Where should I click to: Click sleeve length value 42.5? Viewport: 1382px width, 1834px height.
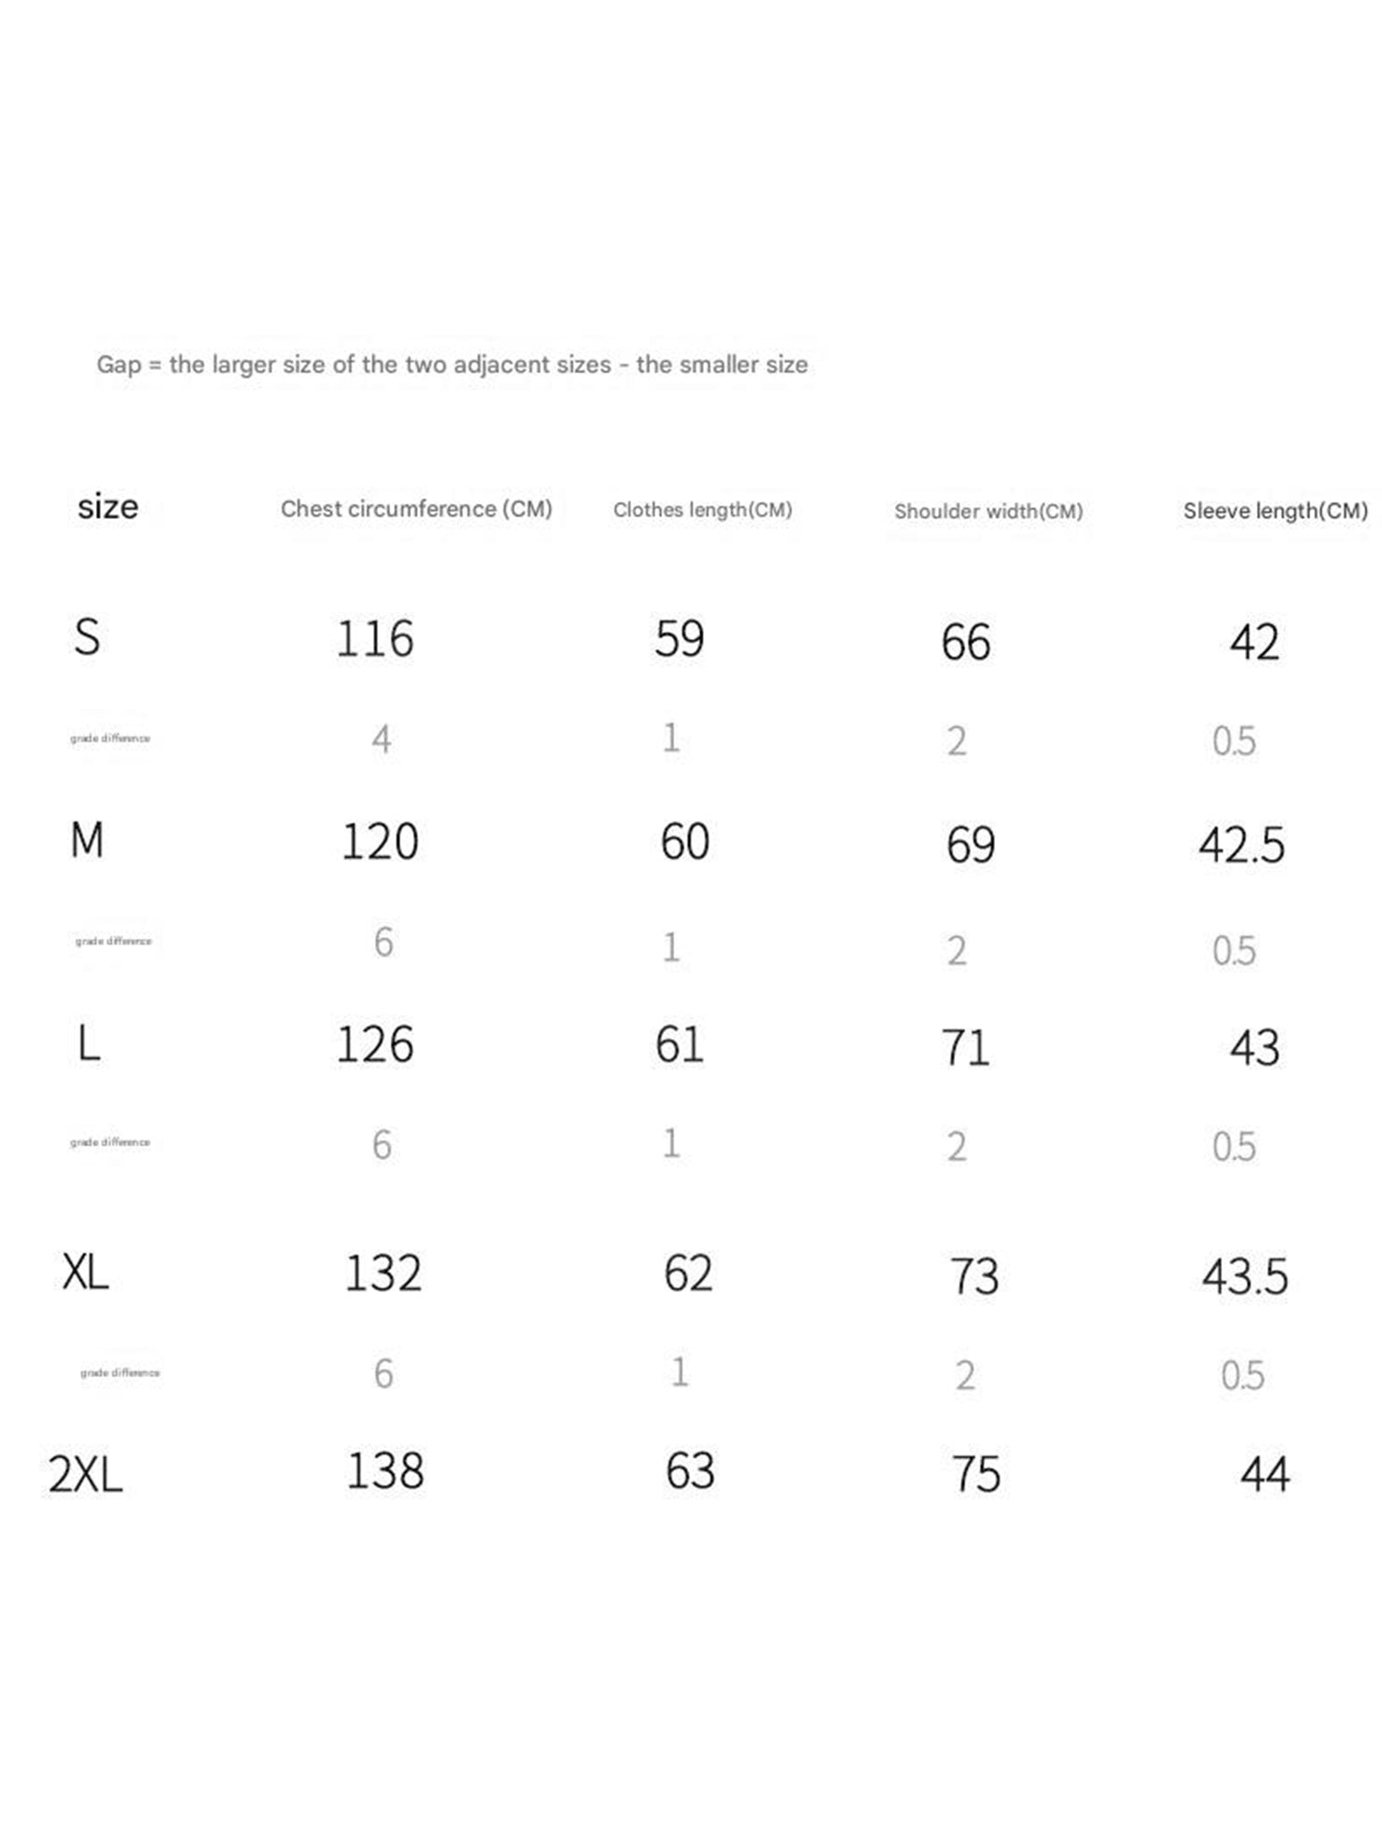[x=1241, y=845]
